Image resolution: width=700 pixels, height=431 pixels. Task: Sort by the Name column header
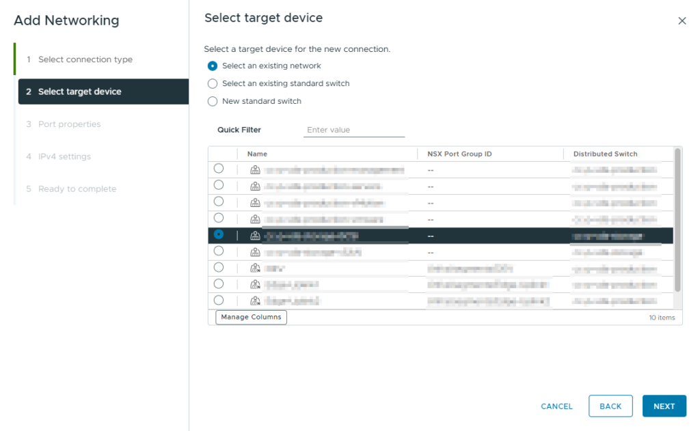257,154
